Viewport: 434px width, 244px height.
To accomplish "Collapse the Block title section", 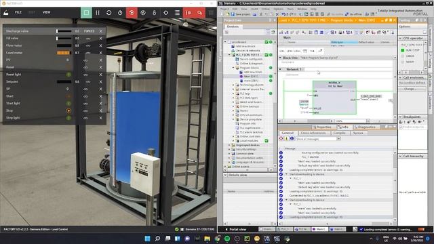I will pyautogui.click(x=280, y=58).
